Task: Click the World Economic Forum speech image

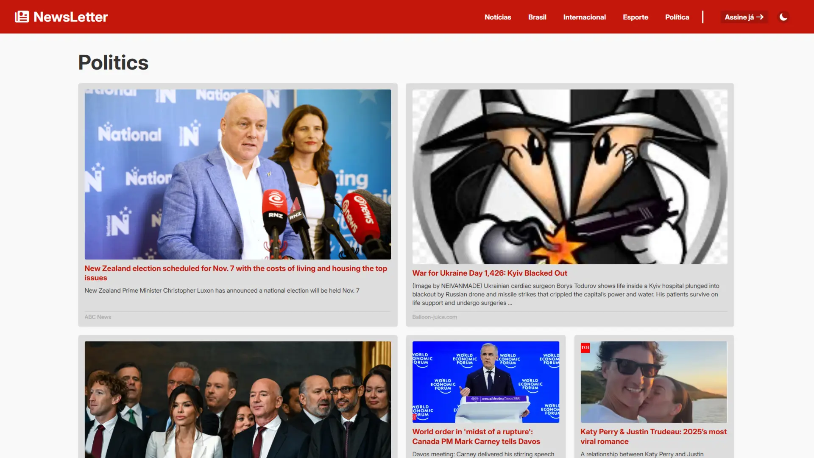Action: [x=486, y=382]
